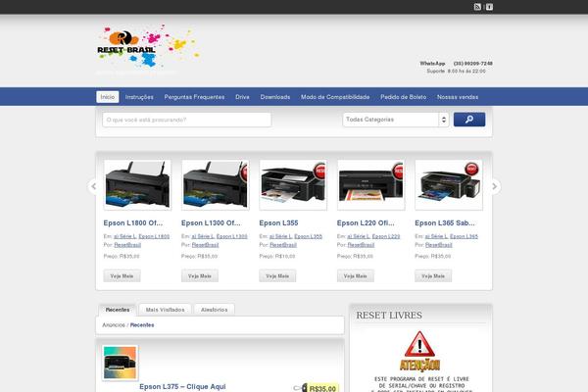Open Epson L375 – Clique Aqui listing
588x392 pixels.
click(x=182, y=386)
